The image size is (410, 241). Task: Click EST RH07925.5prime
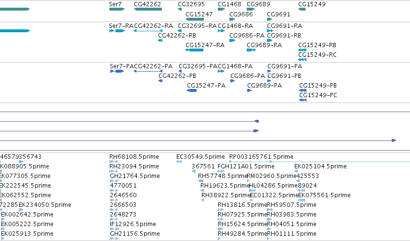242,215
